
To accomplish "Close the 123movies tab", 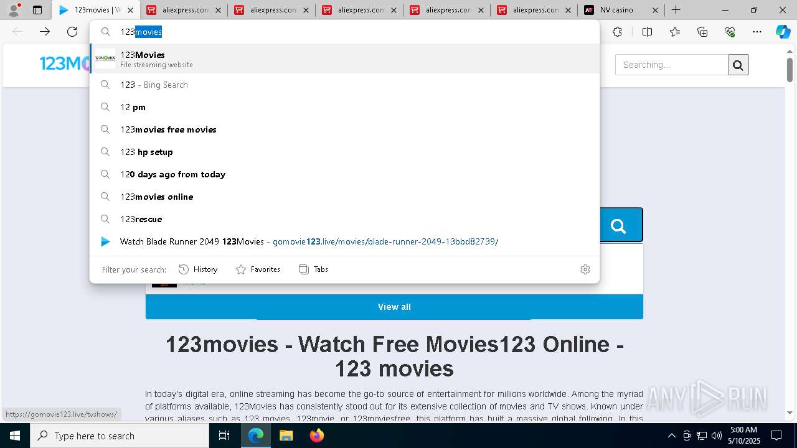I will coord(130,10).
